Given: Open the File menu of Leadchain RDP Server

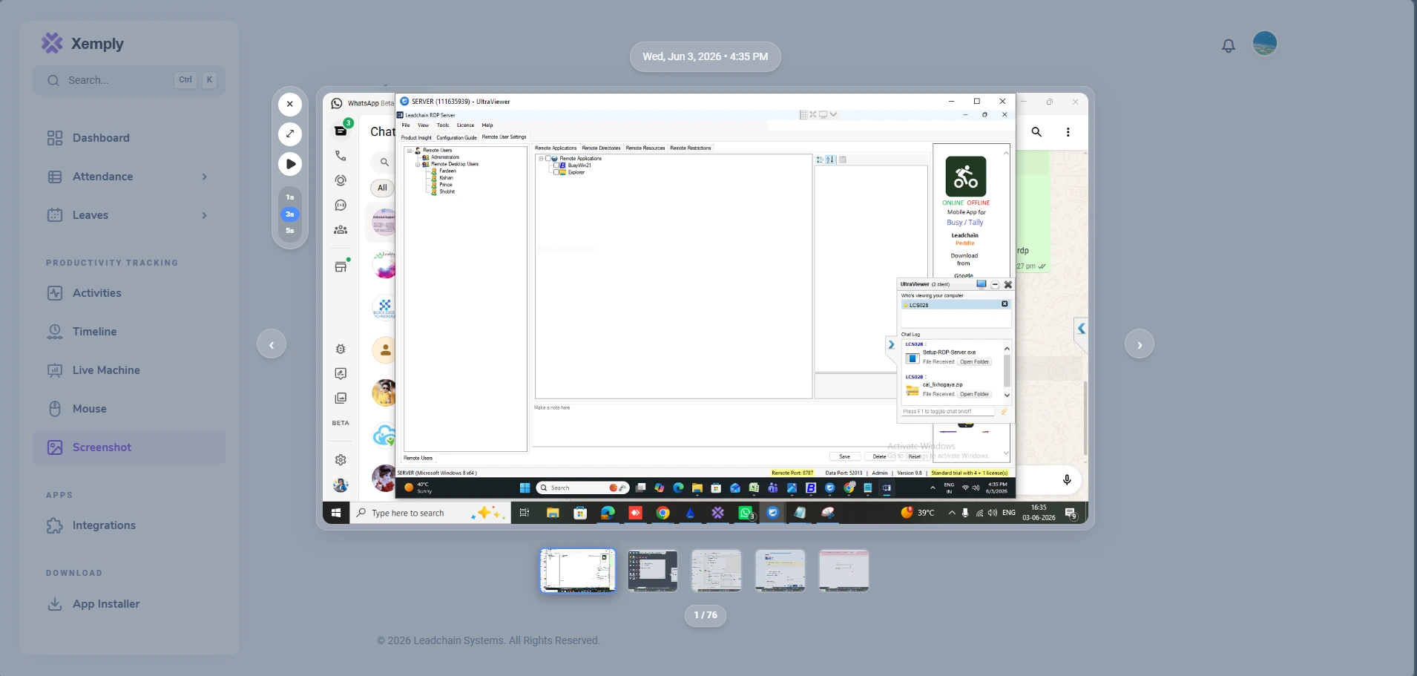Looking at the screenshot, I should (406, 125).
